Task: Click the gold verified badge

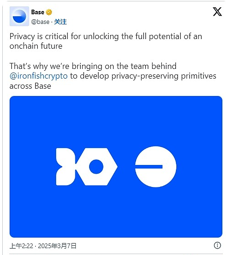Action: tap(49, 12)
